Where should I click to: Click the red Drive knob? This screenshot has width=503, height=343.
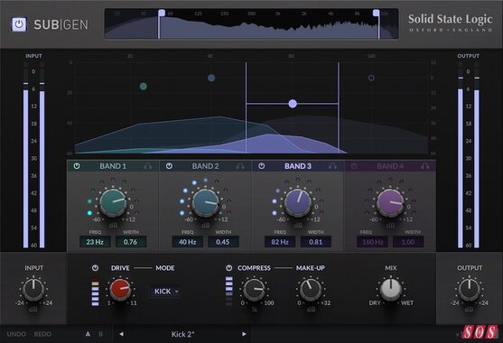click(x=121, y=290)
